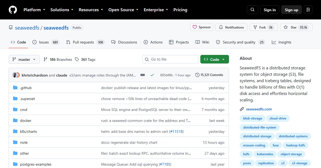Click the appearance settings sliders icon

click(308, 10)
